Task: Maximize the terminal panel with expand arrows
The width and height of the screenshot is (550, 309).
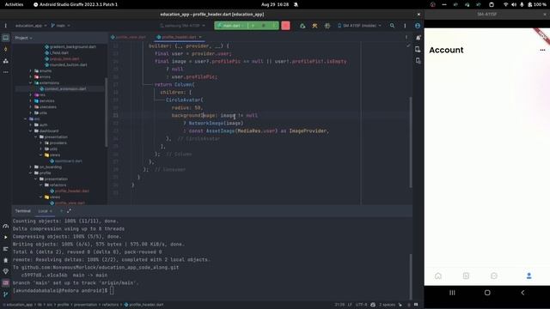Action: point(69,211)
